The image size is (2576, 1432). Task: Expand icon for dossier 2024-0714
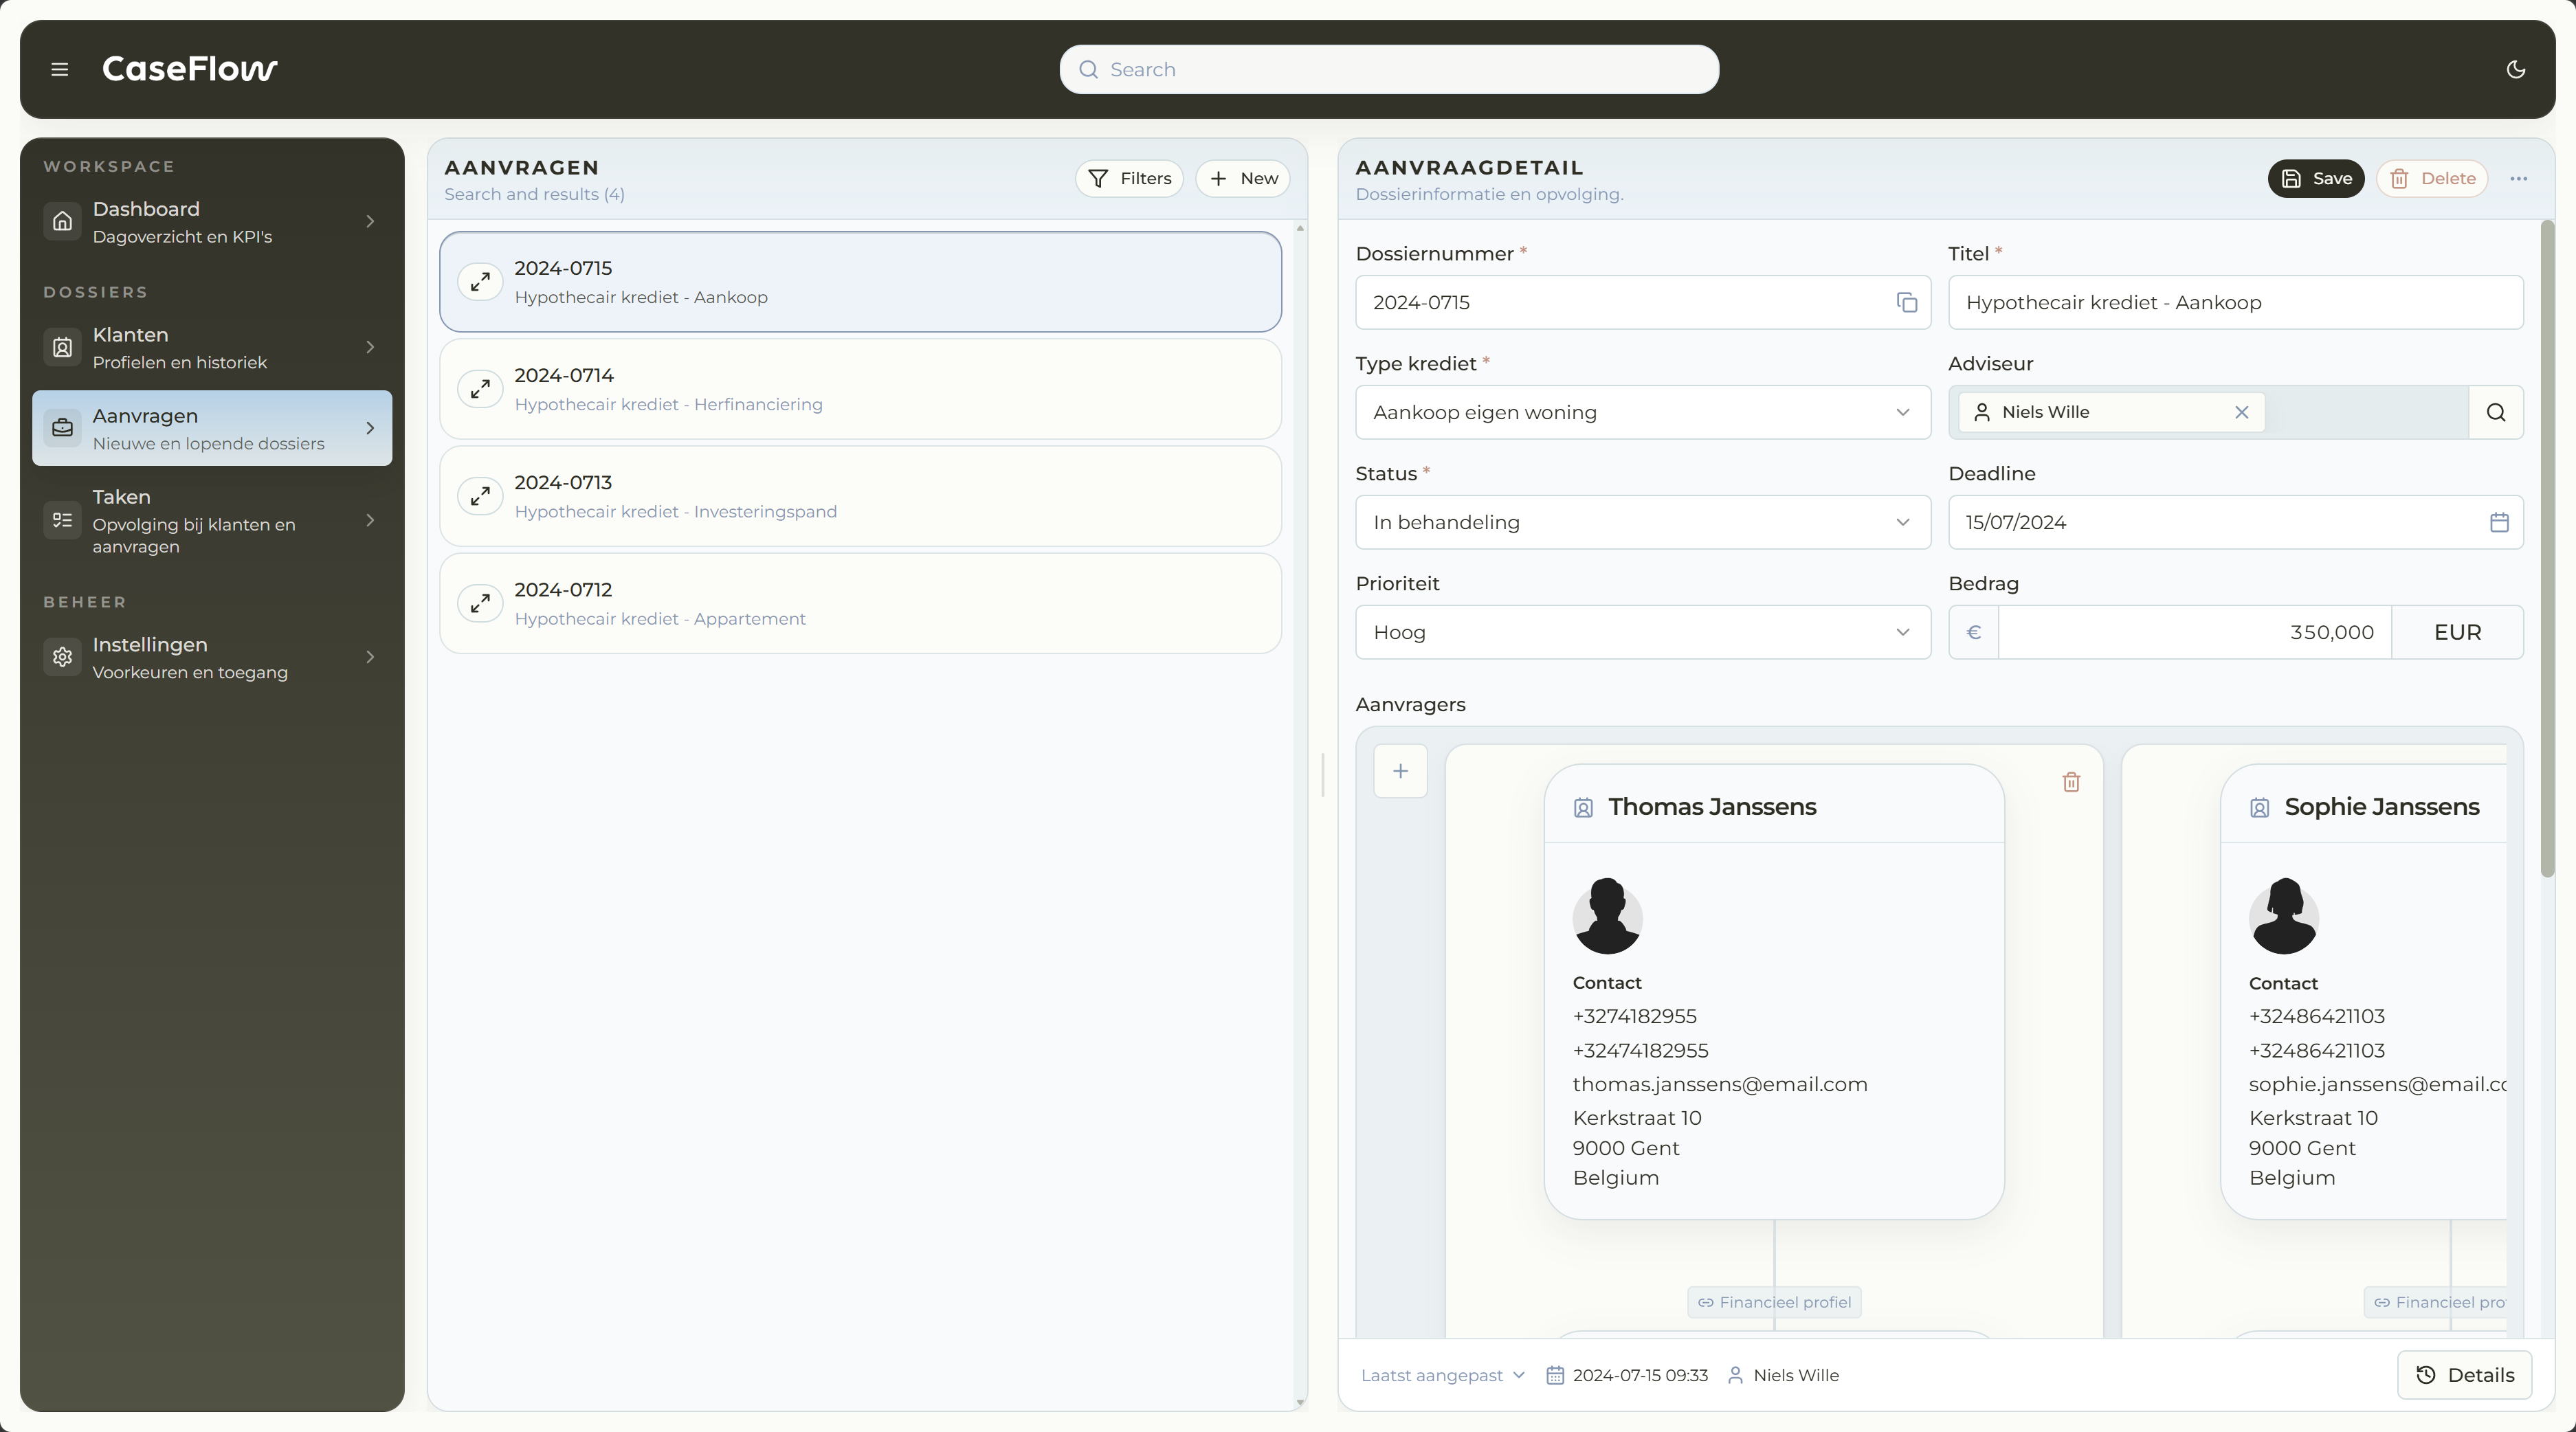(480, 389)
